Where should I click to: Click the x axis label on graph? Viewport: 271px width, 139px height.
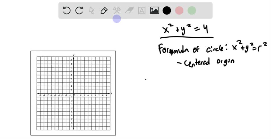(111, 93)
